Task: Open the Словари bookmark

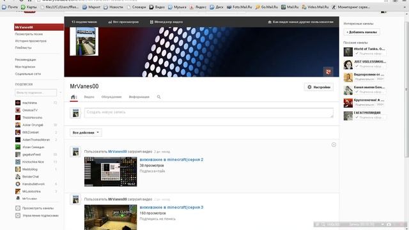Action: [x=136, y=7]
